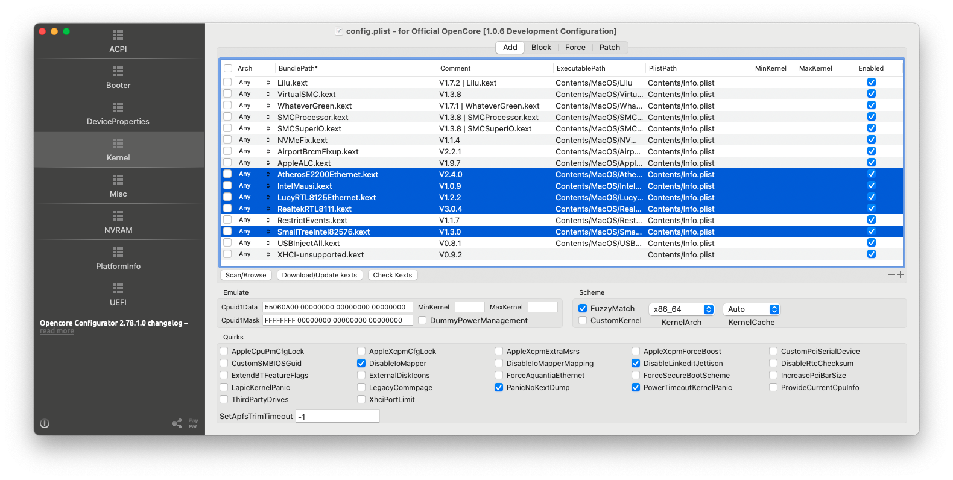Open the x86_64 KernelArch dropdown
Viewport: 953px width, 480px height.
(x=682, y=309)
